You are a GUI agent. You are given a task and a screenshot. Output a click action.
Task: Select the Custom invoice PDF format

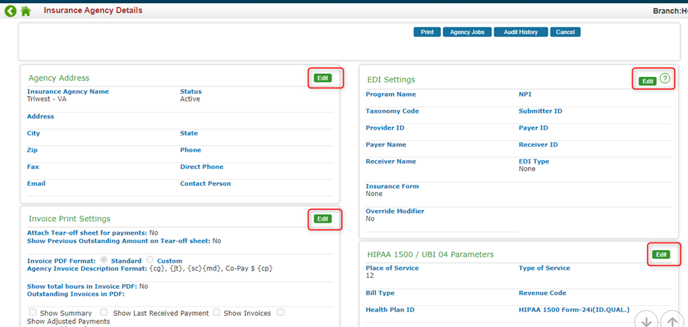150,260
